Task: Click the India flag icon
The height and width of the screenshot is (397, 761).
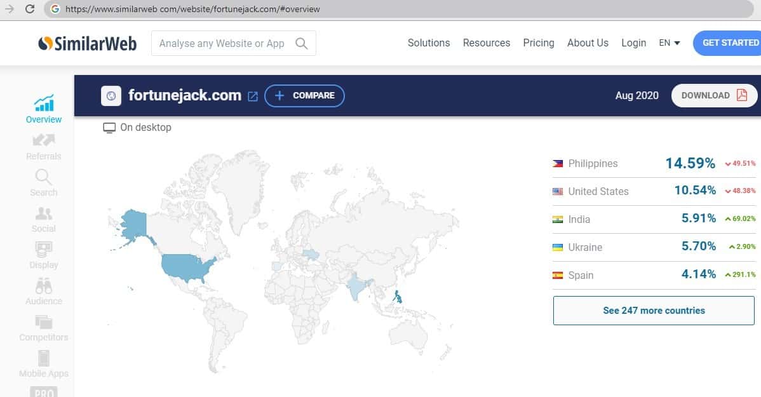Action: point(558,219)
